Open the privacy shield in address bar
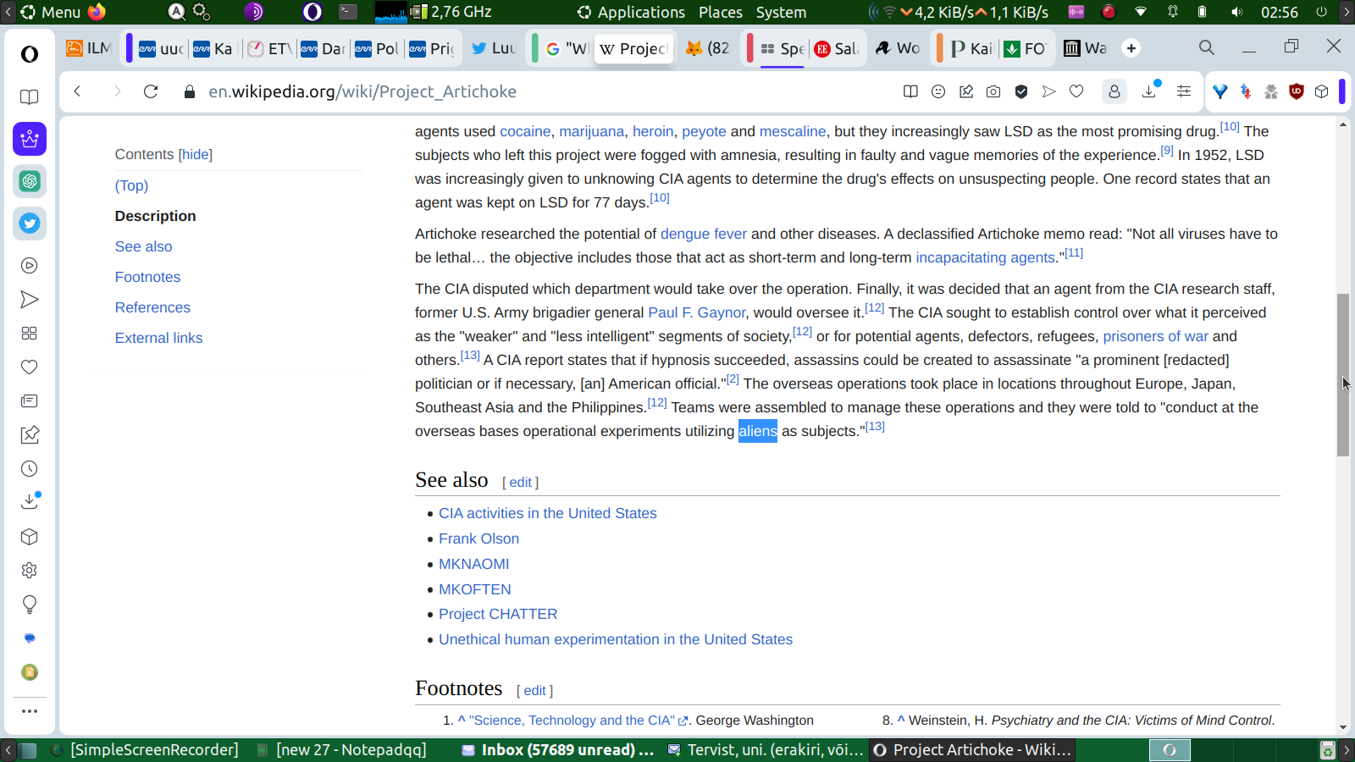Image resolution: width=1355 pixels, height=762 pixels. [1021, 91]
